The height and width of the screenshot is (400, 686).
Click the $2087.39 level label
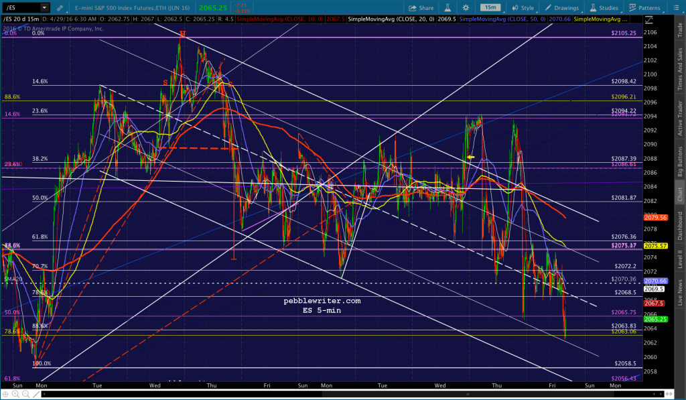[624, 158]
